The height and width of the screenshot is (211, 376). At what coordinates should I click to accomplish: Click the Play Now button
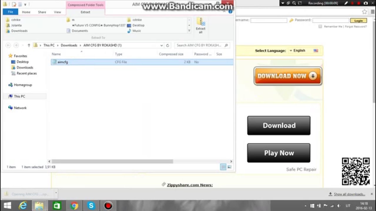279,153
